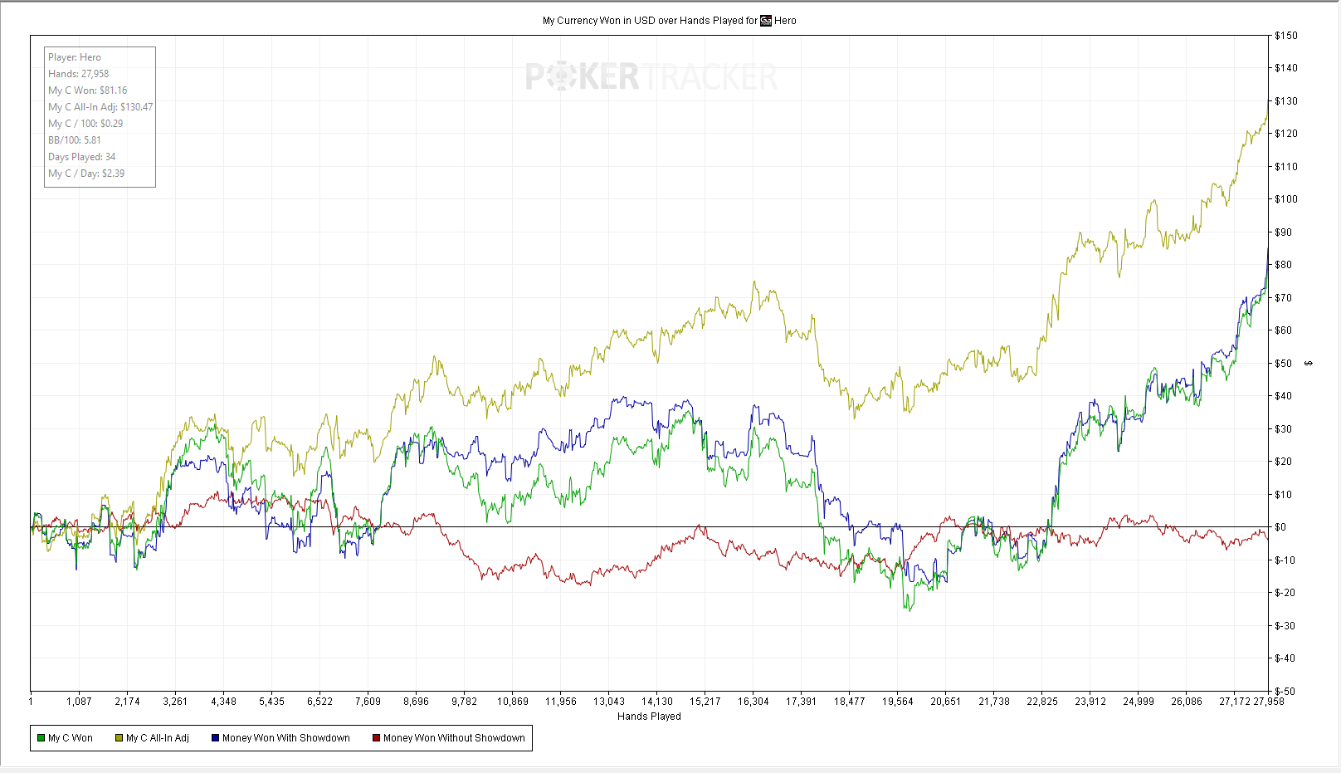Click "My C All-In Adj: $130.47" stat line
The image size is (1341, 773).
[x=100, y=107]
